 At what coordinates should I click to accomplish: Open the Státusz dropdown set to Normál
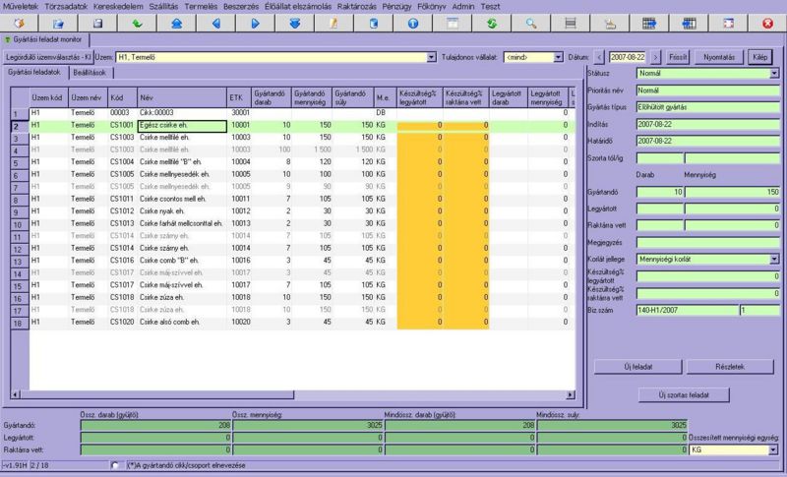pos(773,73)
